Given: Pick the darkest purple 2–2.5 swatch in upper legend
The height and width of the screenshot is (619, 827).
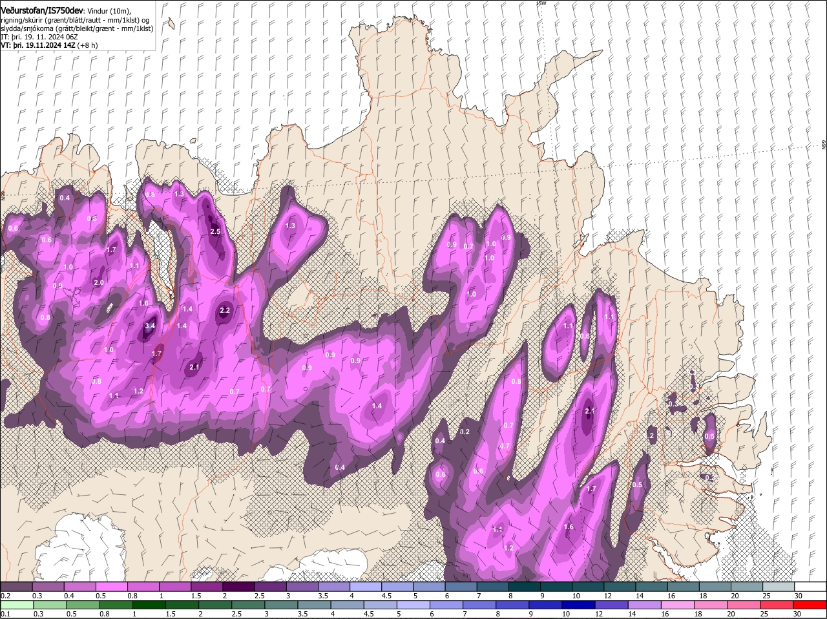Looking at the screenshot, I should pyautogui.click(x=240, y=587).
